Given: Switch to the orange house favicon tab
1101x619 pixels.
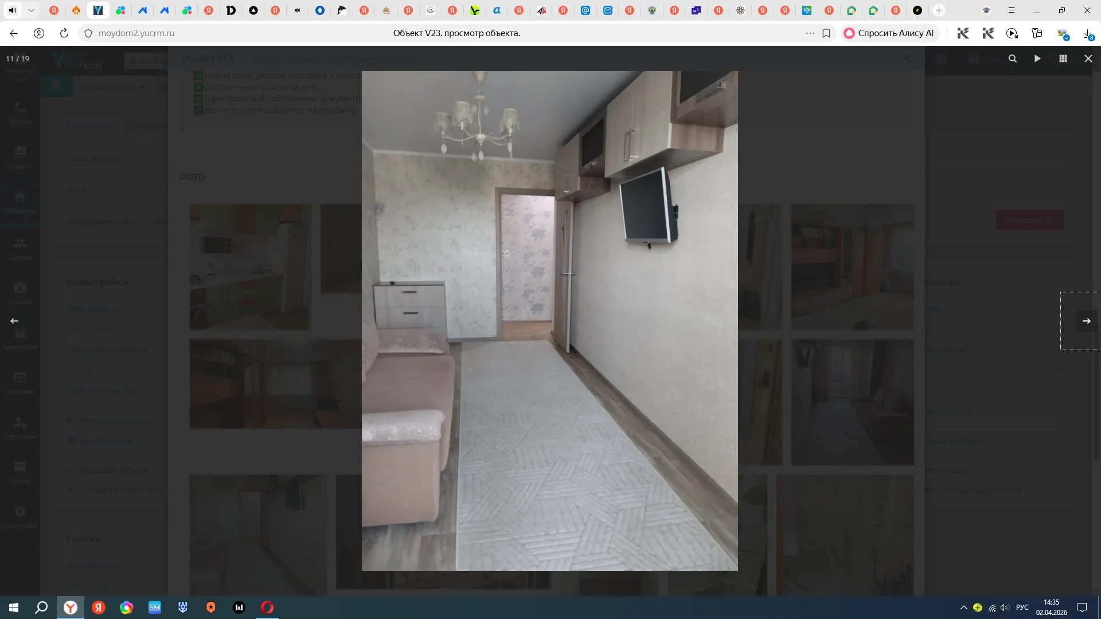Looking at the screenshot, I should (x=76, y=10).
